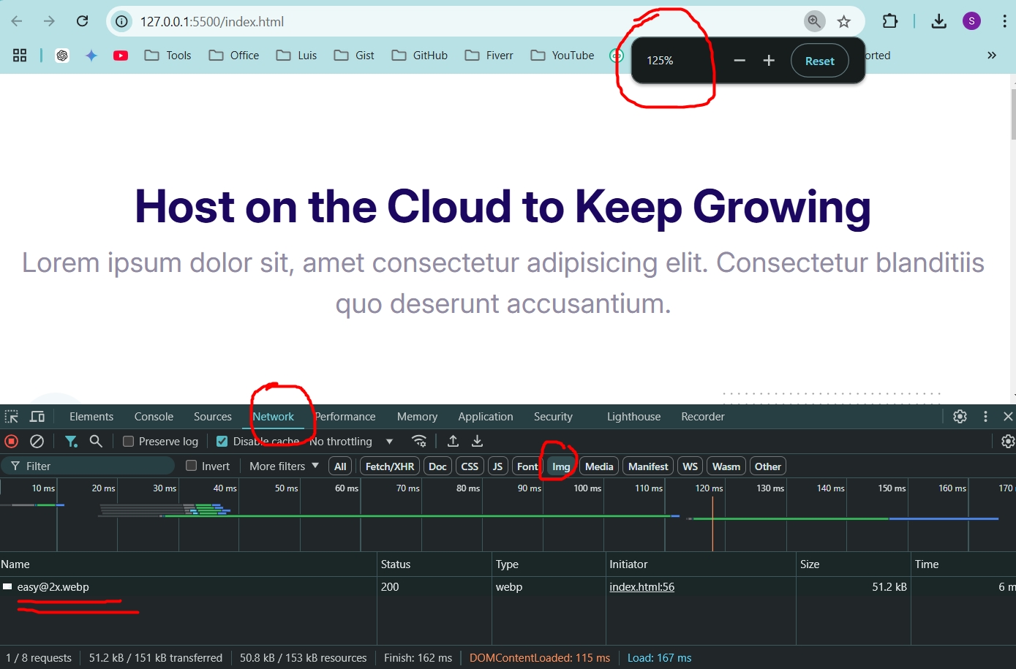1016x669 pixels.
Task: Switch to the Elements tab
Action: (91, 417)
